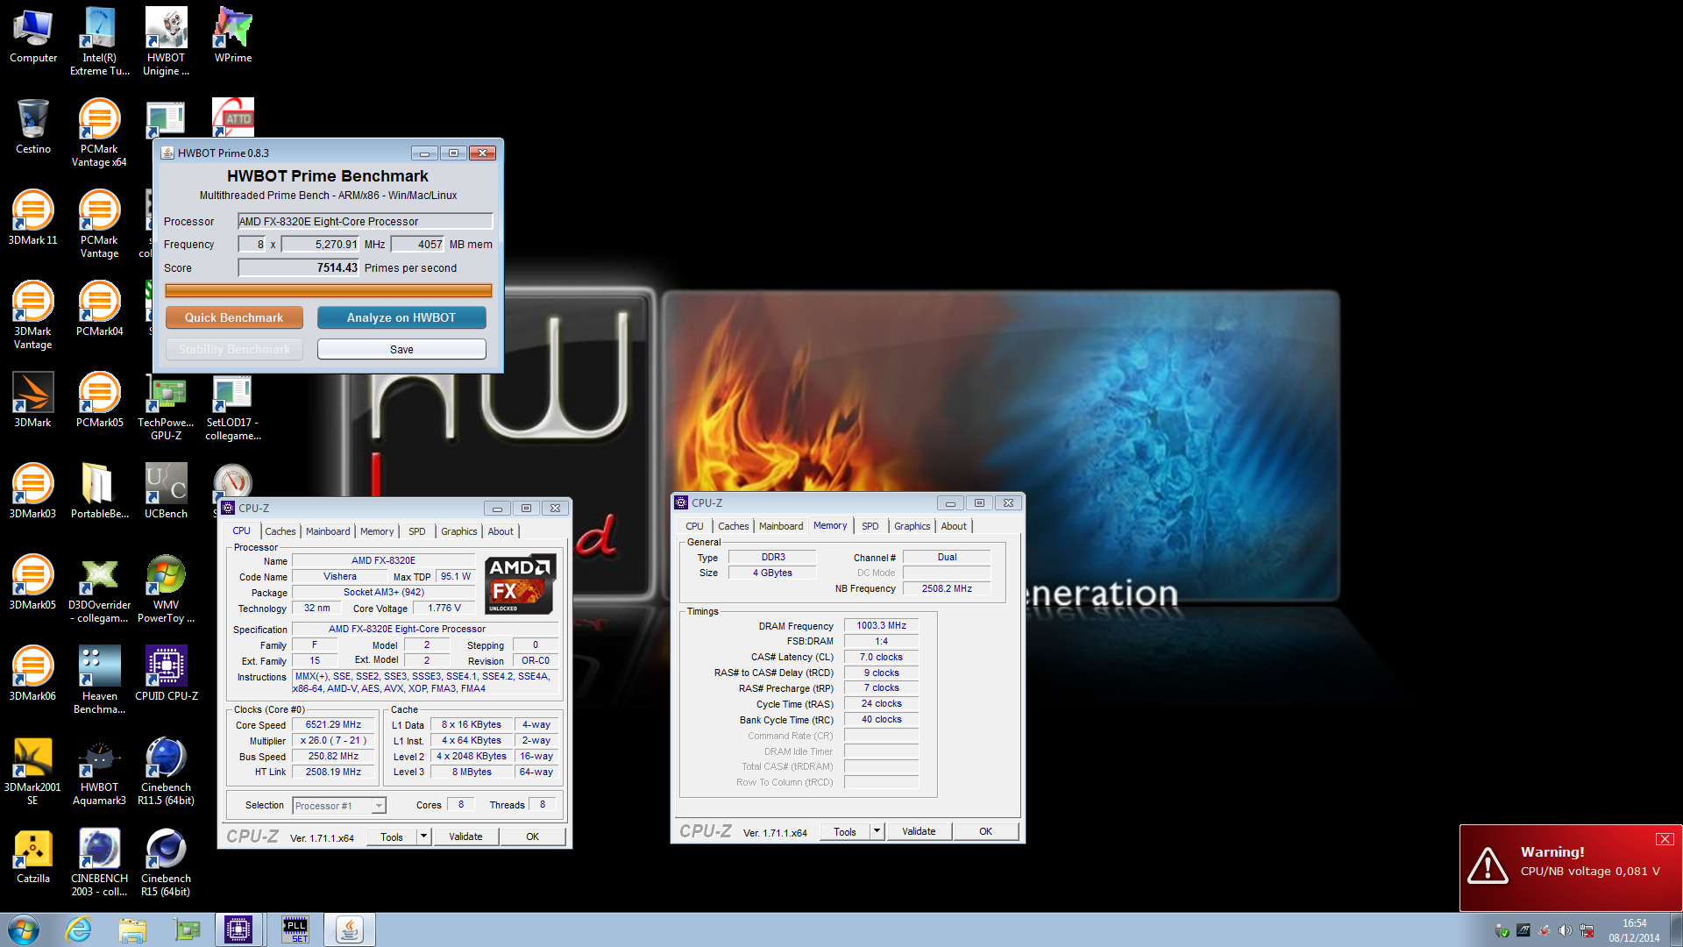Launch 3DMark Vantage desktop icon
Viewport: 1683px width, 947px height.
[x=33, y=315]
